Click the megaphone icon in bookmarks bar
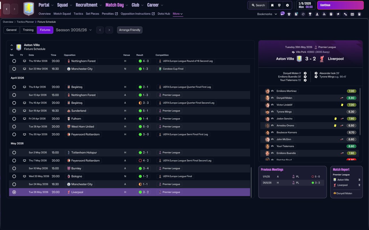The height and width of the screenshot is (230, 369). 338,14
